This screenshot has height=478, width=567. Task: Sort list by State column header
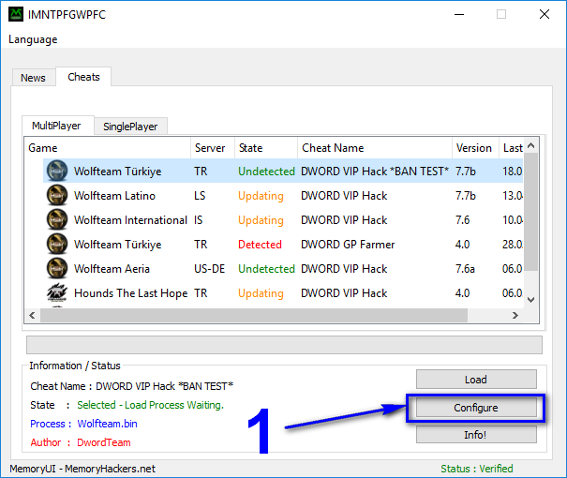(266, 147)
